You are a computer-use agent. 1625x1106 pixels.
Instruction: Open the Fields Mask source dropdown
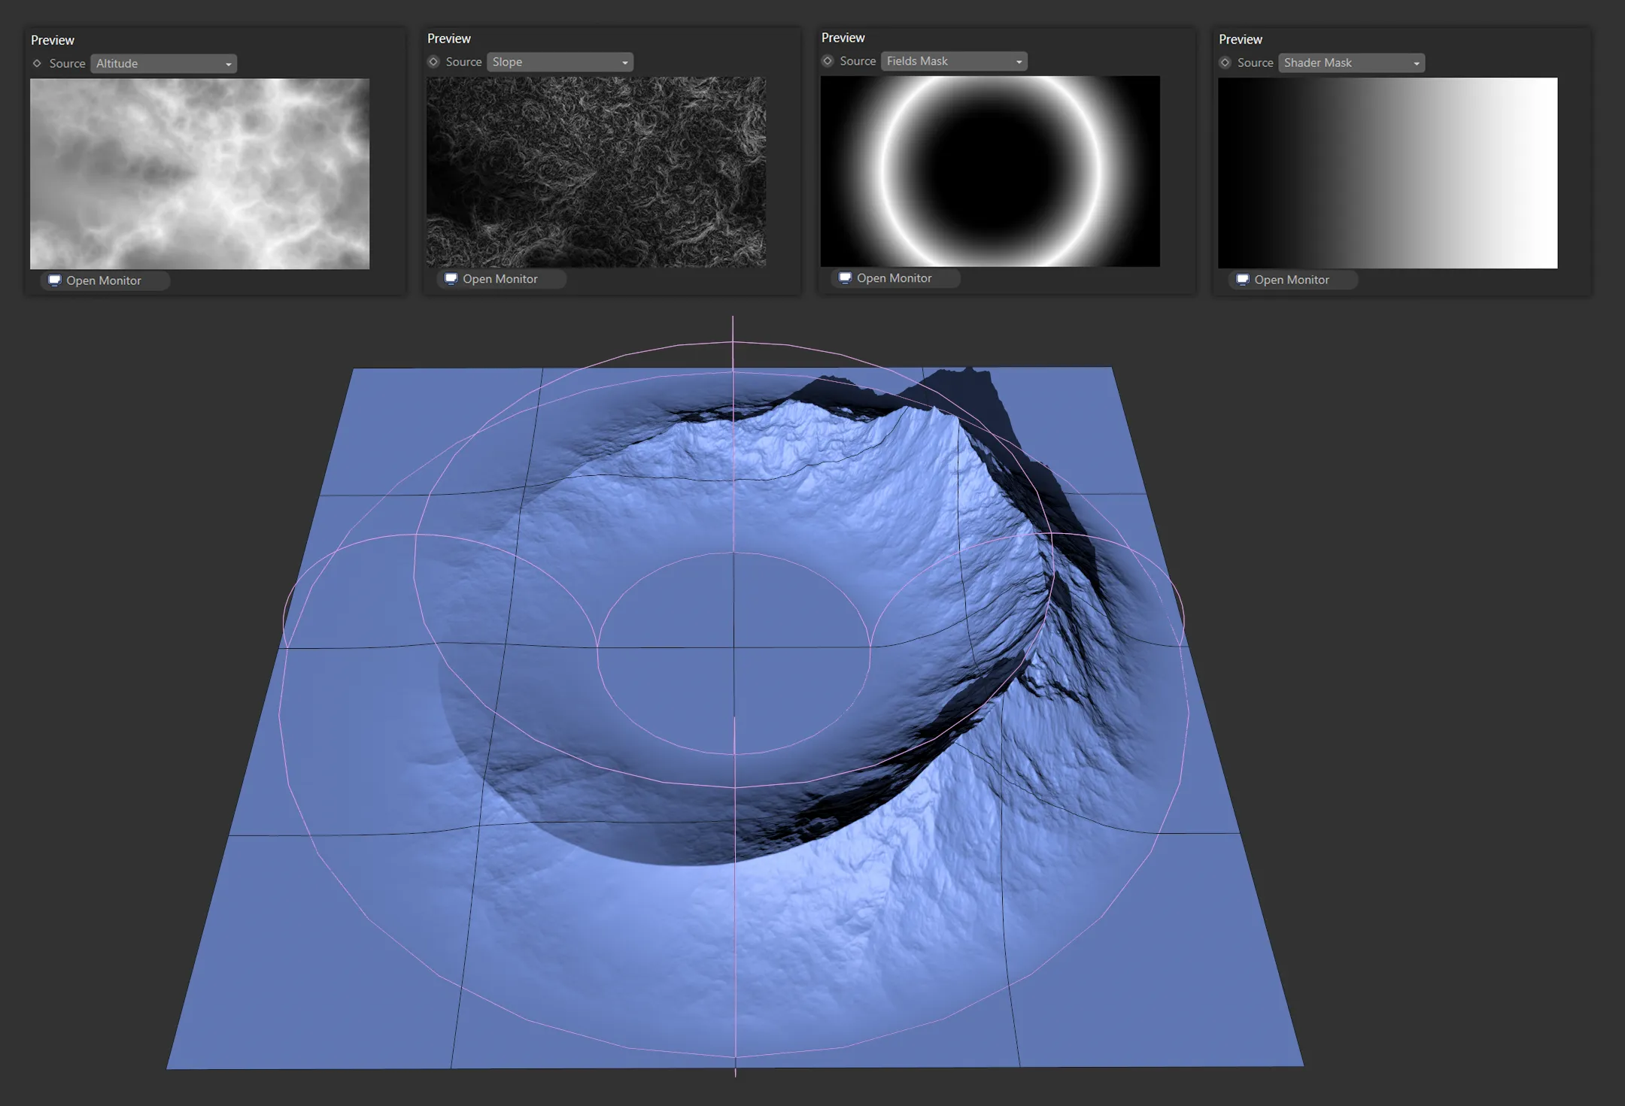[x=954, y=62]
